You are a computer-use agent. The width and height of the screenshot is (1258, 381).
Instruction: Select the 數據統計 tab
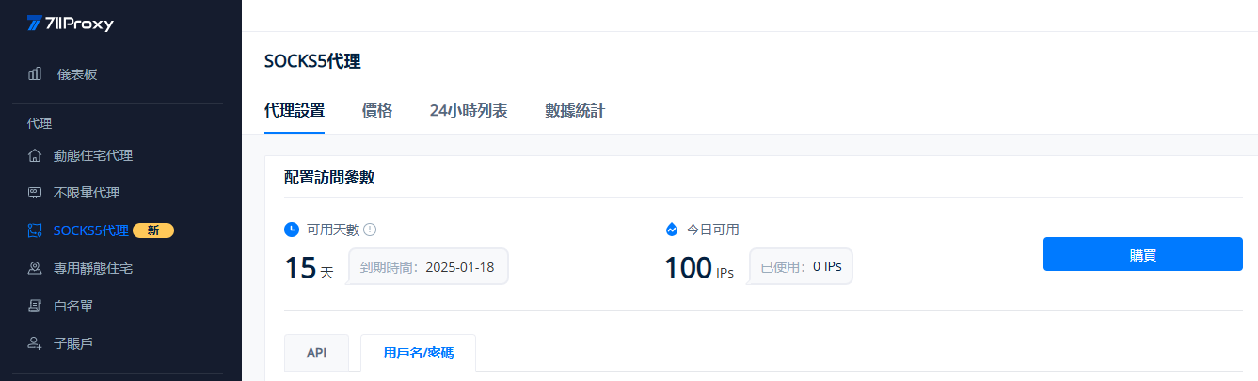(575, 111)
